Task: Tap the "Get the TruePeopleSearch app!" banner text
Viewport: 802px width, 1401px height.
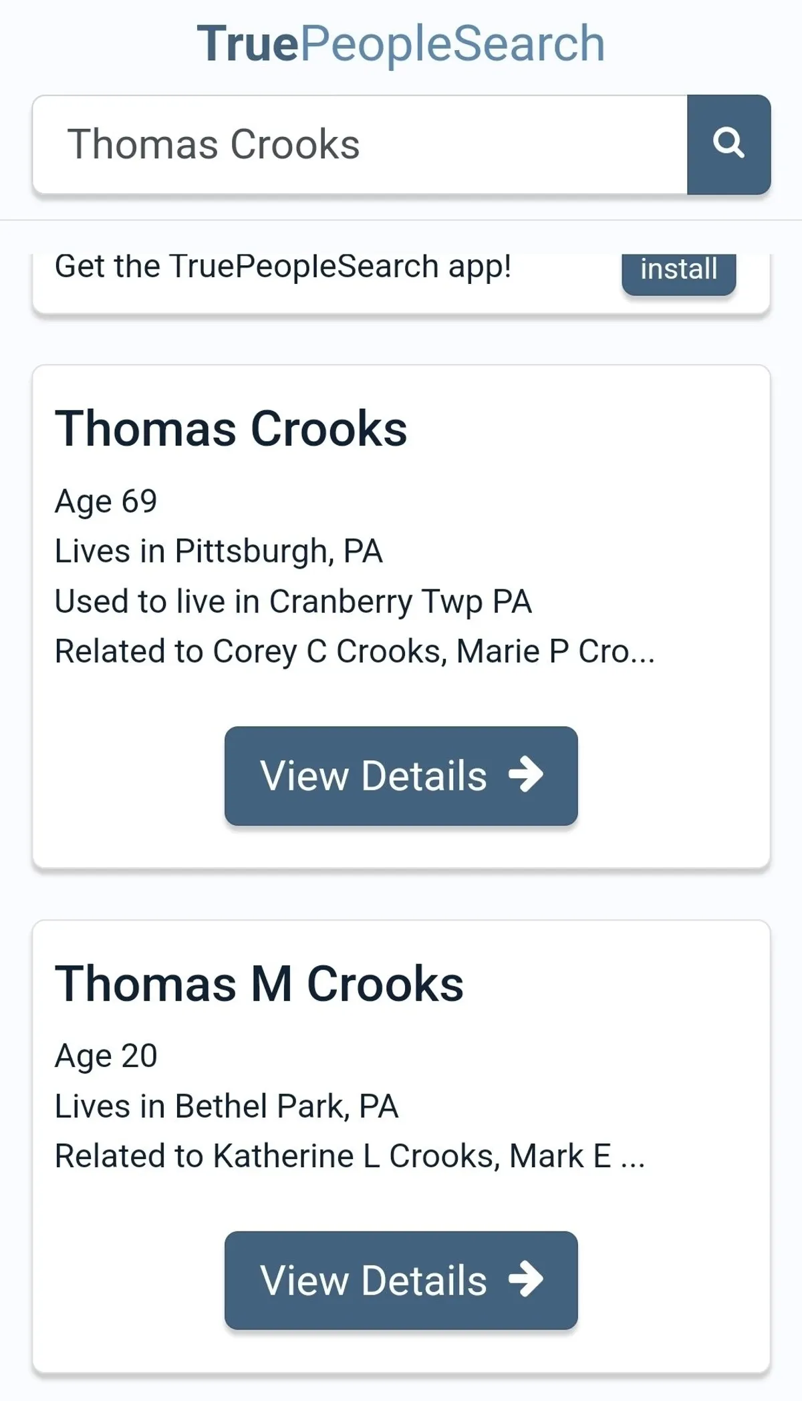Action: click(283, 267)
